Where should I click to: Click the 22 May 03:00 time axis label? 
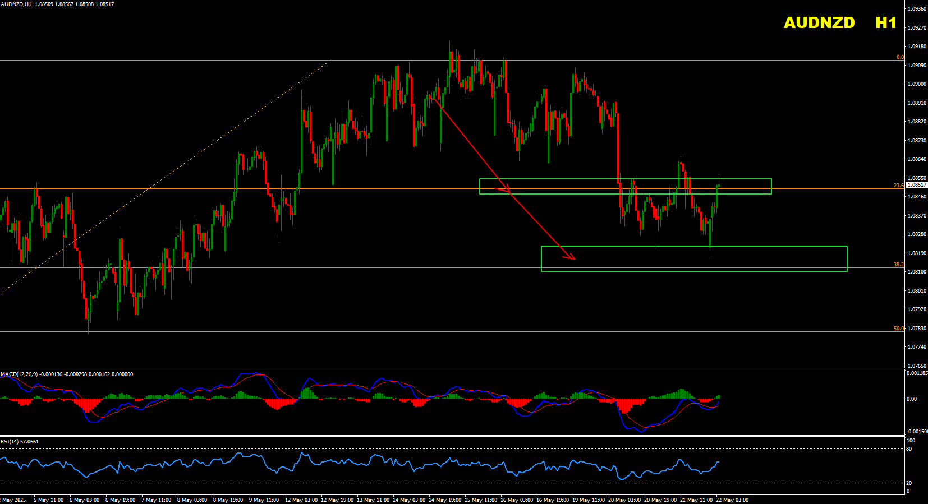click(x=732, y=500)
